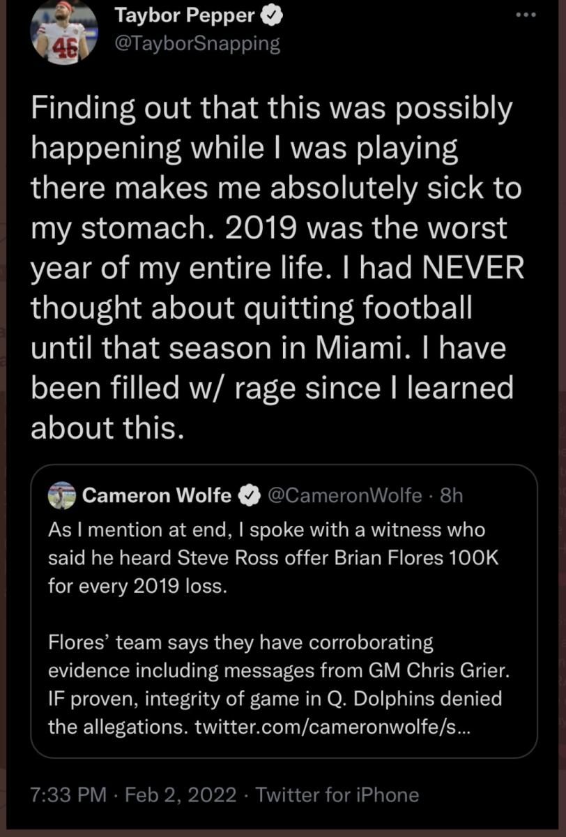Open the @CameronWolfe handle
The width and height of the screenshot is (566, 837).
pos(344,495)
